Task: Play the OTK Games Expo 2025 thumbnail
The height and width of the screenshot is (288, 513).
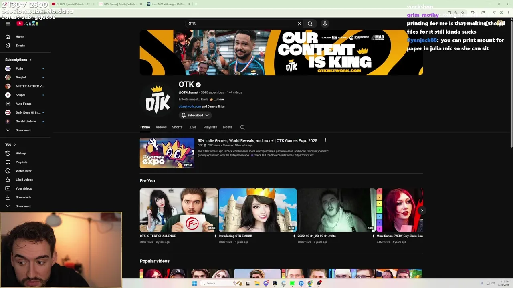Action: (x=167, y=153)
